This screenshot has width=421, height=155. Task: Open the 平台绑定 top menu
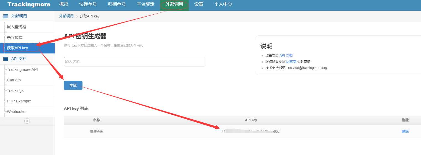point(146,4)
